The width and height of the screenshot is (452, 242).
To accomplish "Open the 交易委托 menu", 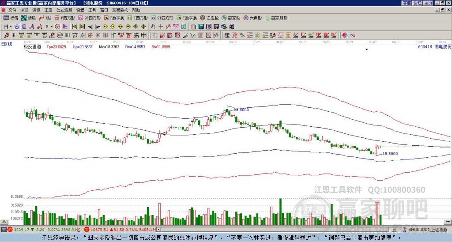I will 120,10.
